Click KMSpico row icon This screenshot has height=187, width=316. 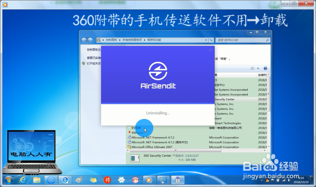[129, 133]
